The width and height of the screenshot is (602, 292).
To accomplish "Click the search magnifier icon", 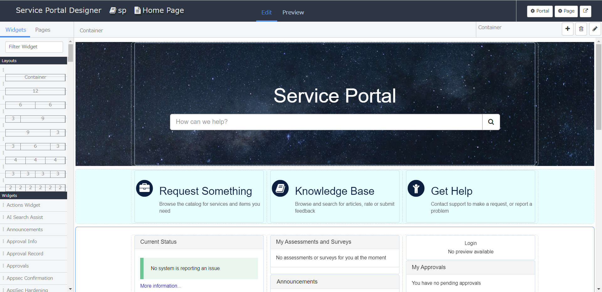I will tap(491, 122).
